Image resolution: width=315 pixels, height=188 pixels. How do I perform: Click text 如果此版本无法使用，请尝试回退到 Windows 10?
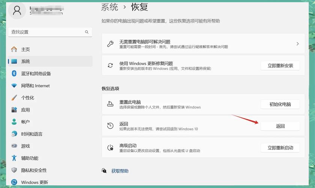click(158, 129)
